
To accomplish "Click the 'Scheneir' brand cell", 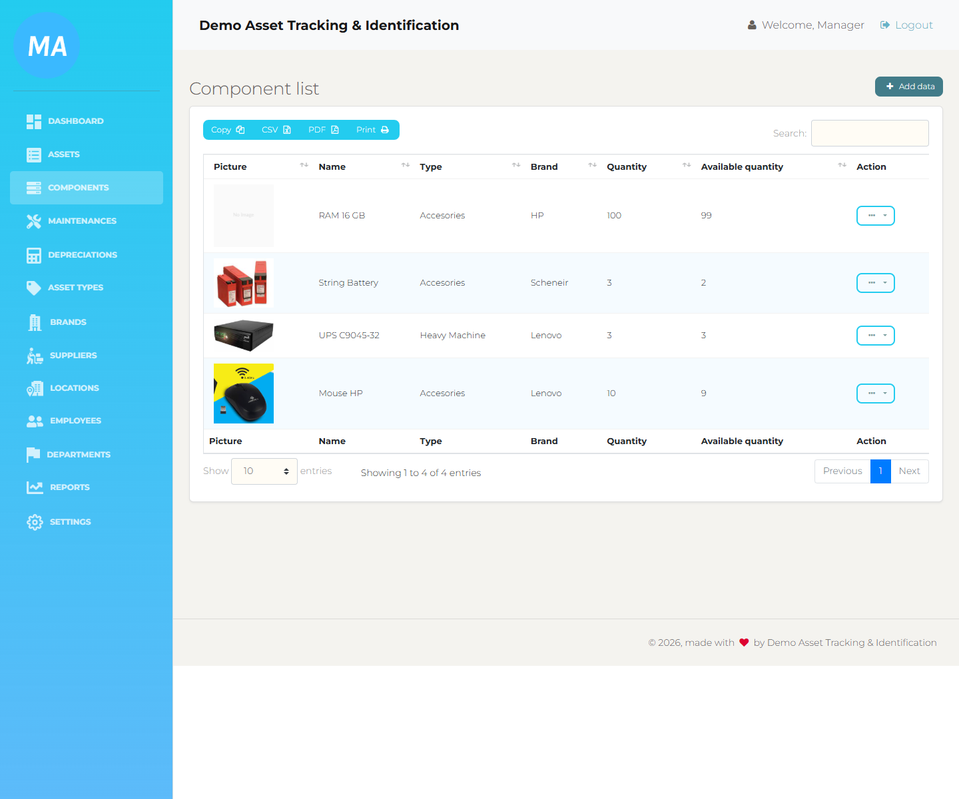I will [x=549, y=283].
